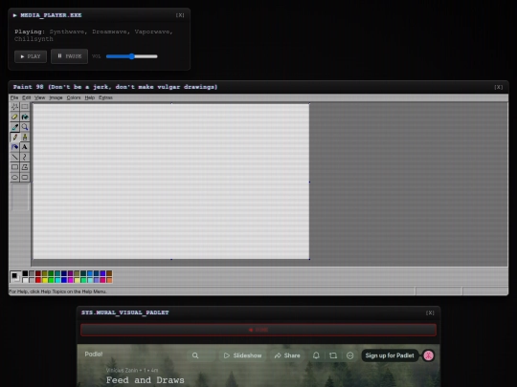Open the Image menu in Paint
This screenshot has width=517, height=387.
(x=56, y=97)
